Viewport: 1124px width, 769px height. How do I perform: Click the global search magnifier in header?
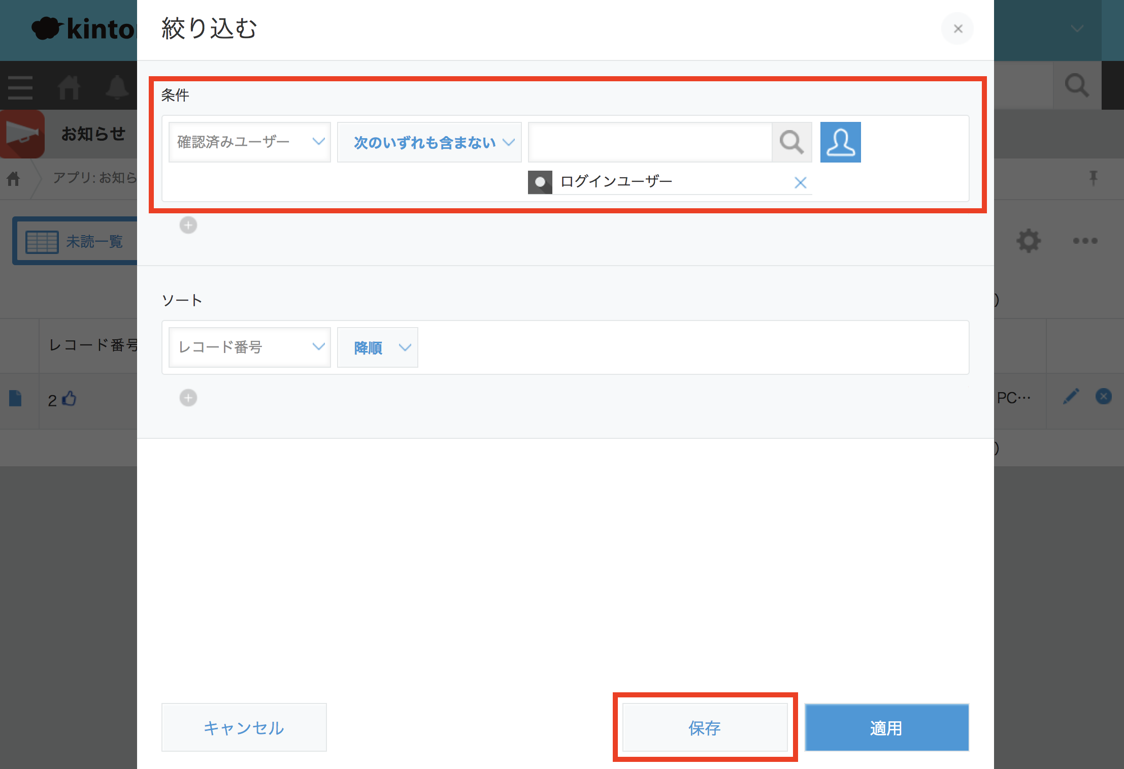(1077, 85)
